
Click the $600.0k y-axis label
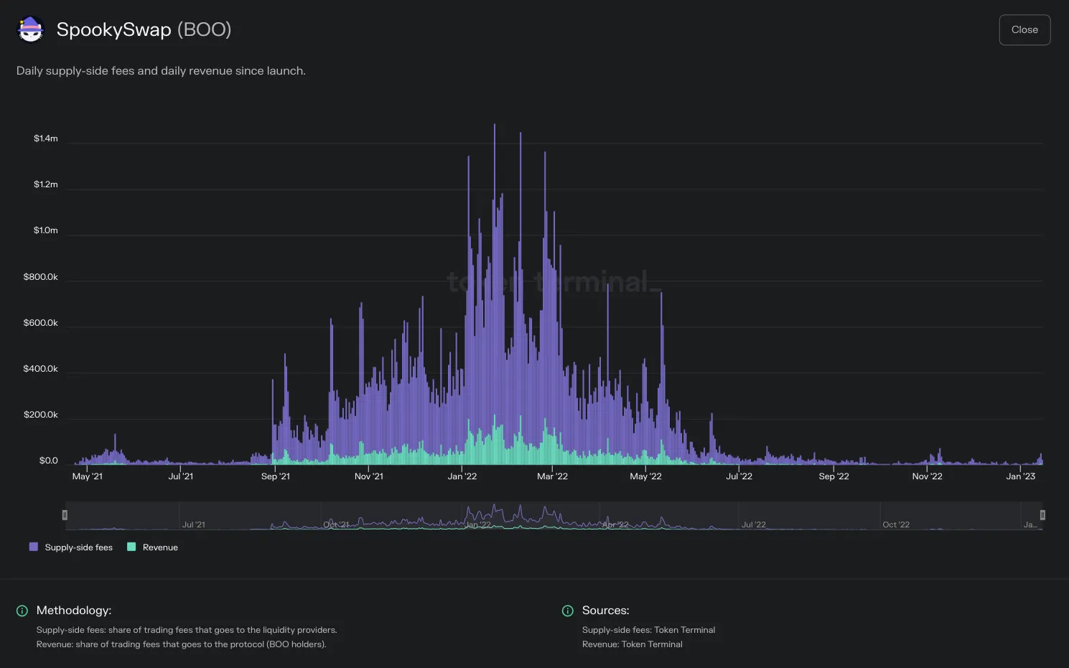coord(41,323)
